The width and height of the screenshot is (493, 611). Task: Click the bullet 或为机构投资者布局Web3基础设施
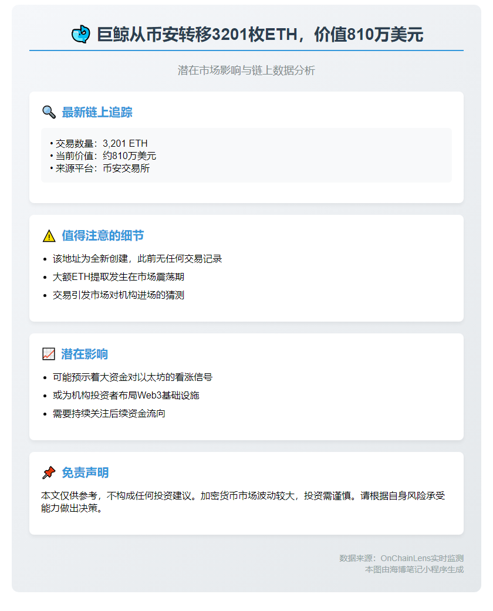point(126,396)
